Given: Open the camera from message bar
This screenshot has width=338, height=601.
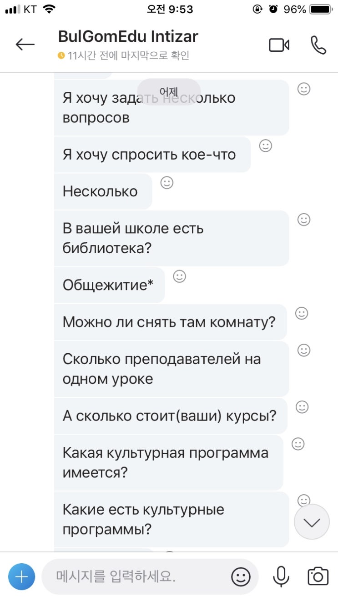Looking at the screenshot, I should point(318,576).
